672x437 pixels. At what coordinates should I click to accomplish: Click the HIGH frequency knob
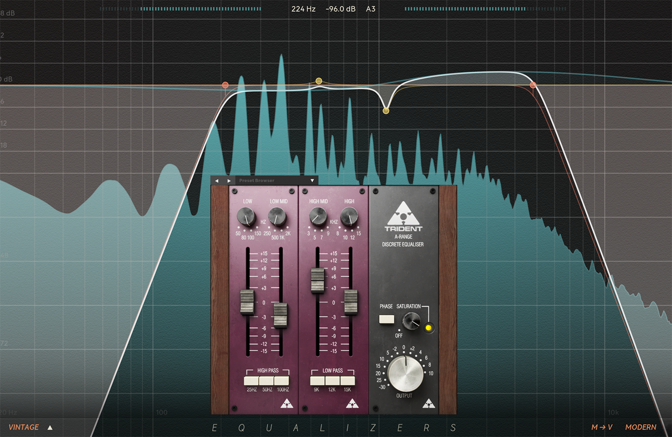click(x=349, y=217)
